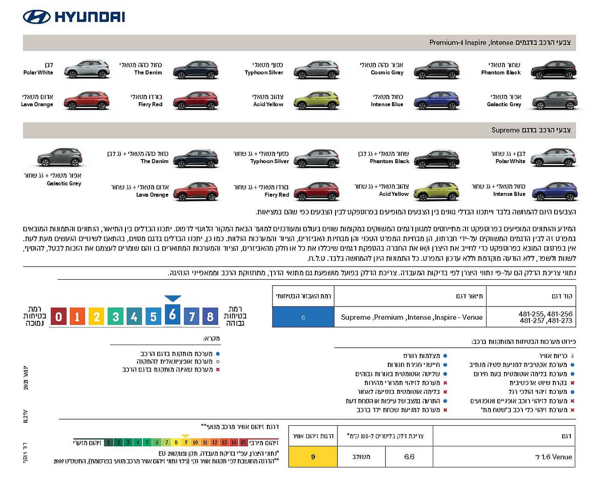
Task: Click the blue arrow marker above level 6
Action: tap(172, 298)
